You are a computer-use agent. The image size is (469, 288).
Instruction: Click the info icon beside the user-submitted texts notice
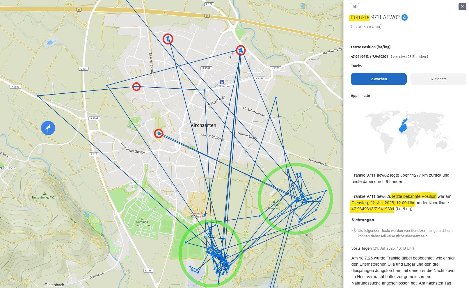[354, 230]
